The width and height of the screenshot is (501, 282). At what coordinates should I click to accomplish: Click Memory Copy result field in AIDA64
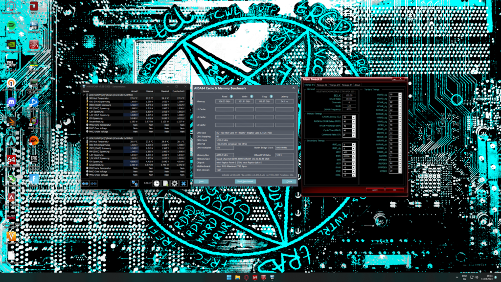[x=265, y=101]
